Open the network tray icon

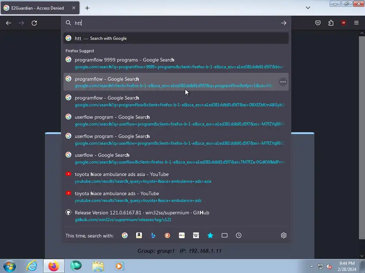pos(320,267)
